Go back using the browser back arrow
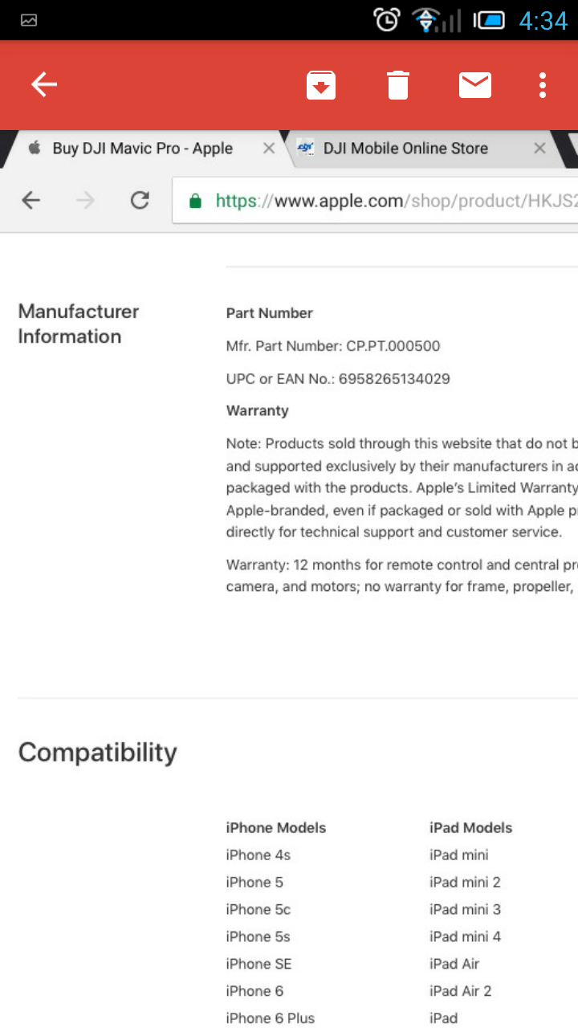Screen dimensions: 578x1028 coord(31,200)
